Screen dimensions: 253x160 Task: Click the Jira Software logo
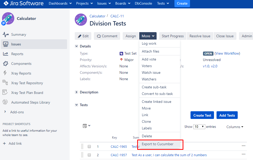(x=23, y=3)
